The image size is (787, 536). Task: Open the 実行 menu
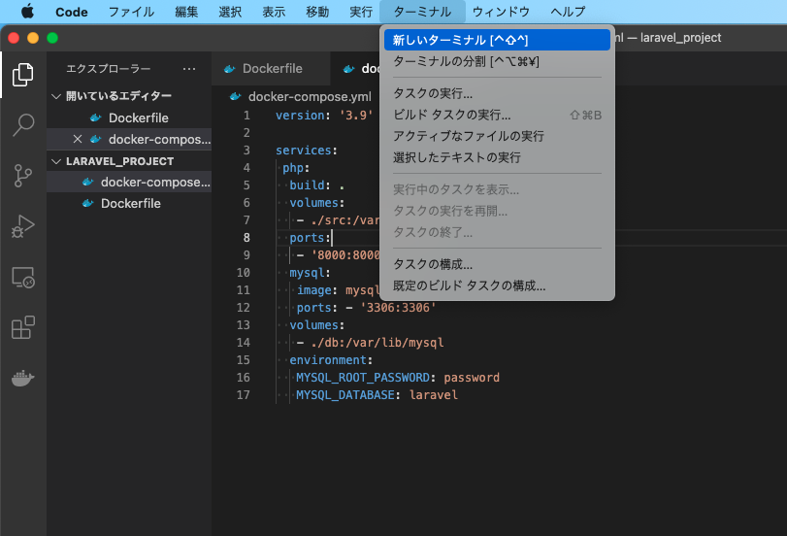coord(361,12)
